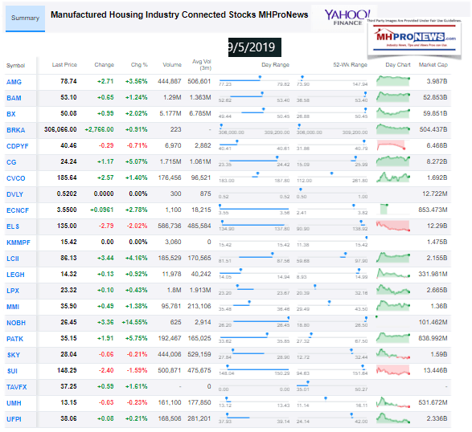Click the DVLY symbol
Viewport: 472px width, 432px height.
(14, 194)
